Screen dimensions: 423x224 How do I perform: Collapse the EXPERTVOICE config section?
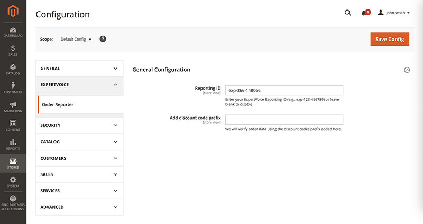(79, 85)
